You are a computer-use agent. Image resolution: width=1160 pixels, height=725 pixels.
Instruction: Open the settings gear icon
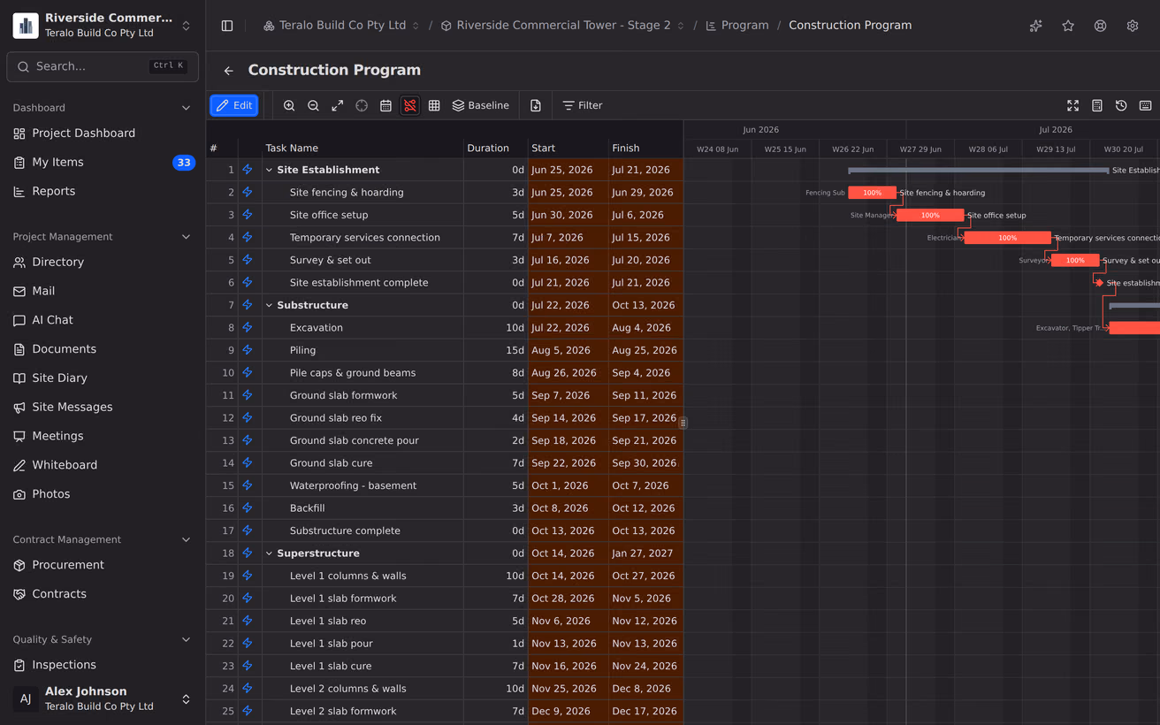[1133, 26]
